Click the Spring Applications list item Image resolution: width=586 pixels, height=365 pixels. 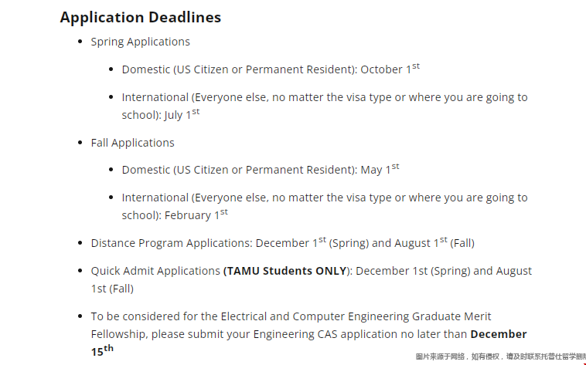(140, 42)
